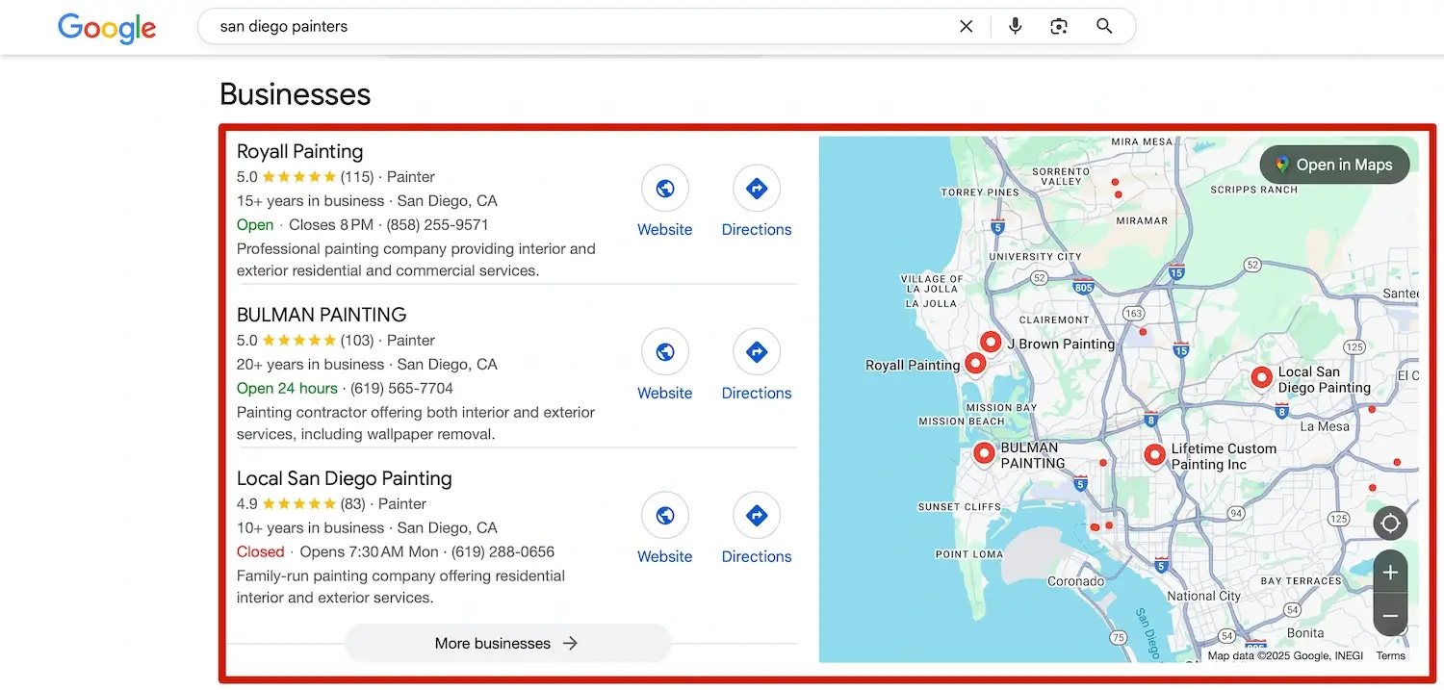Viewport: 1444px width, 690px height.
Task: Select J Brown Painting map pin
Action: point(991,342)
